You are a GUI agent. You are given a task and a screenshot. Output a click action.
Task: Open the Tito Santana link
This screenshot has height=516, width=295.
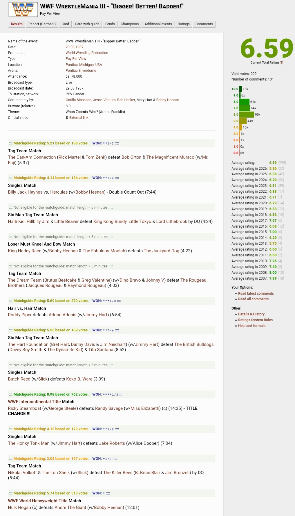[101, 350]
